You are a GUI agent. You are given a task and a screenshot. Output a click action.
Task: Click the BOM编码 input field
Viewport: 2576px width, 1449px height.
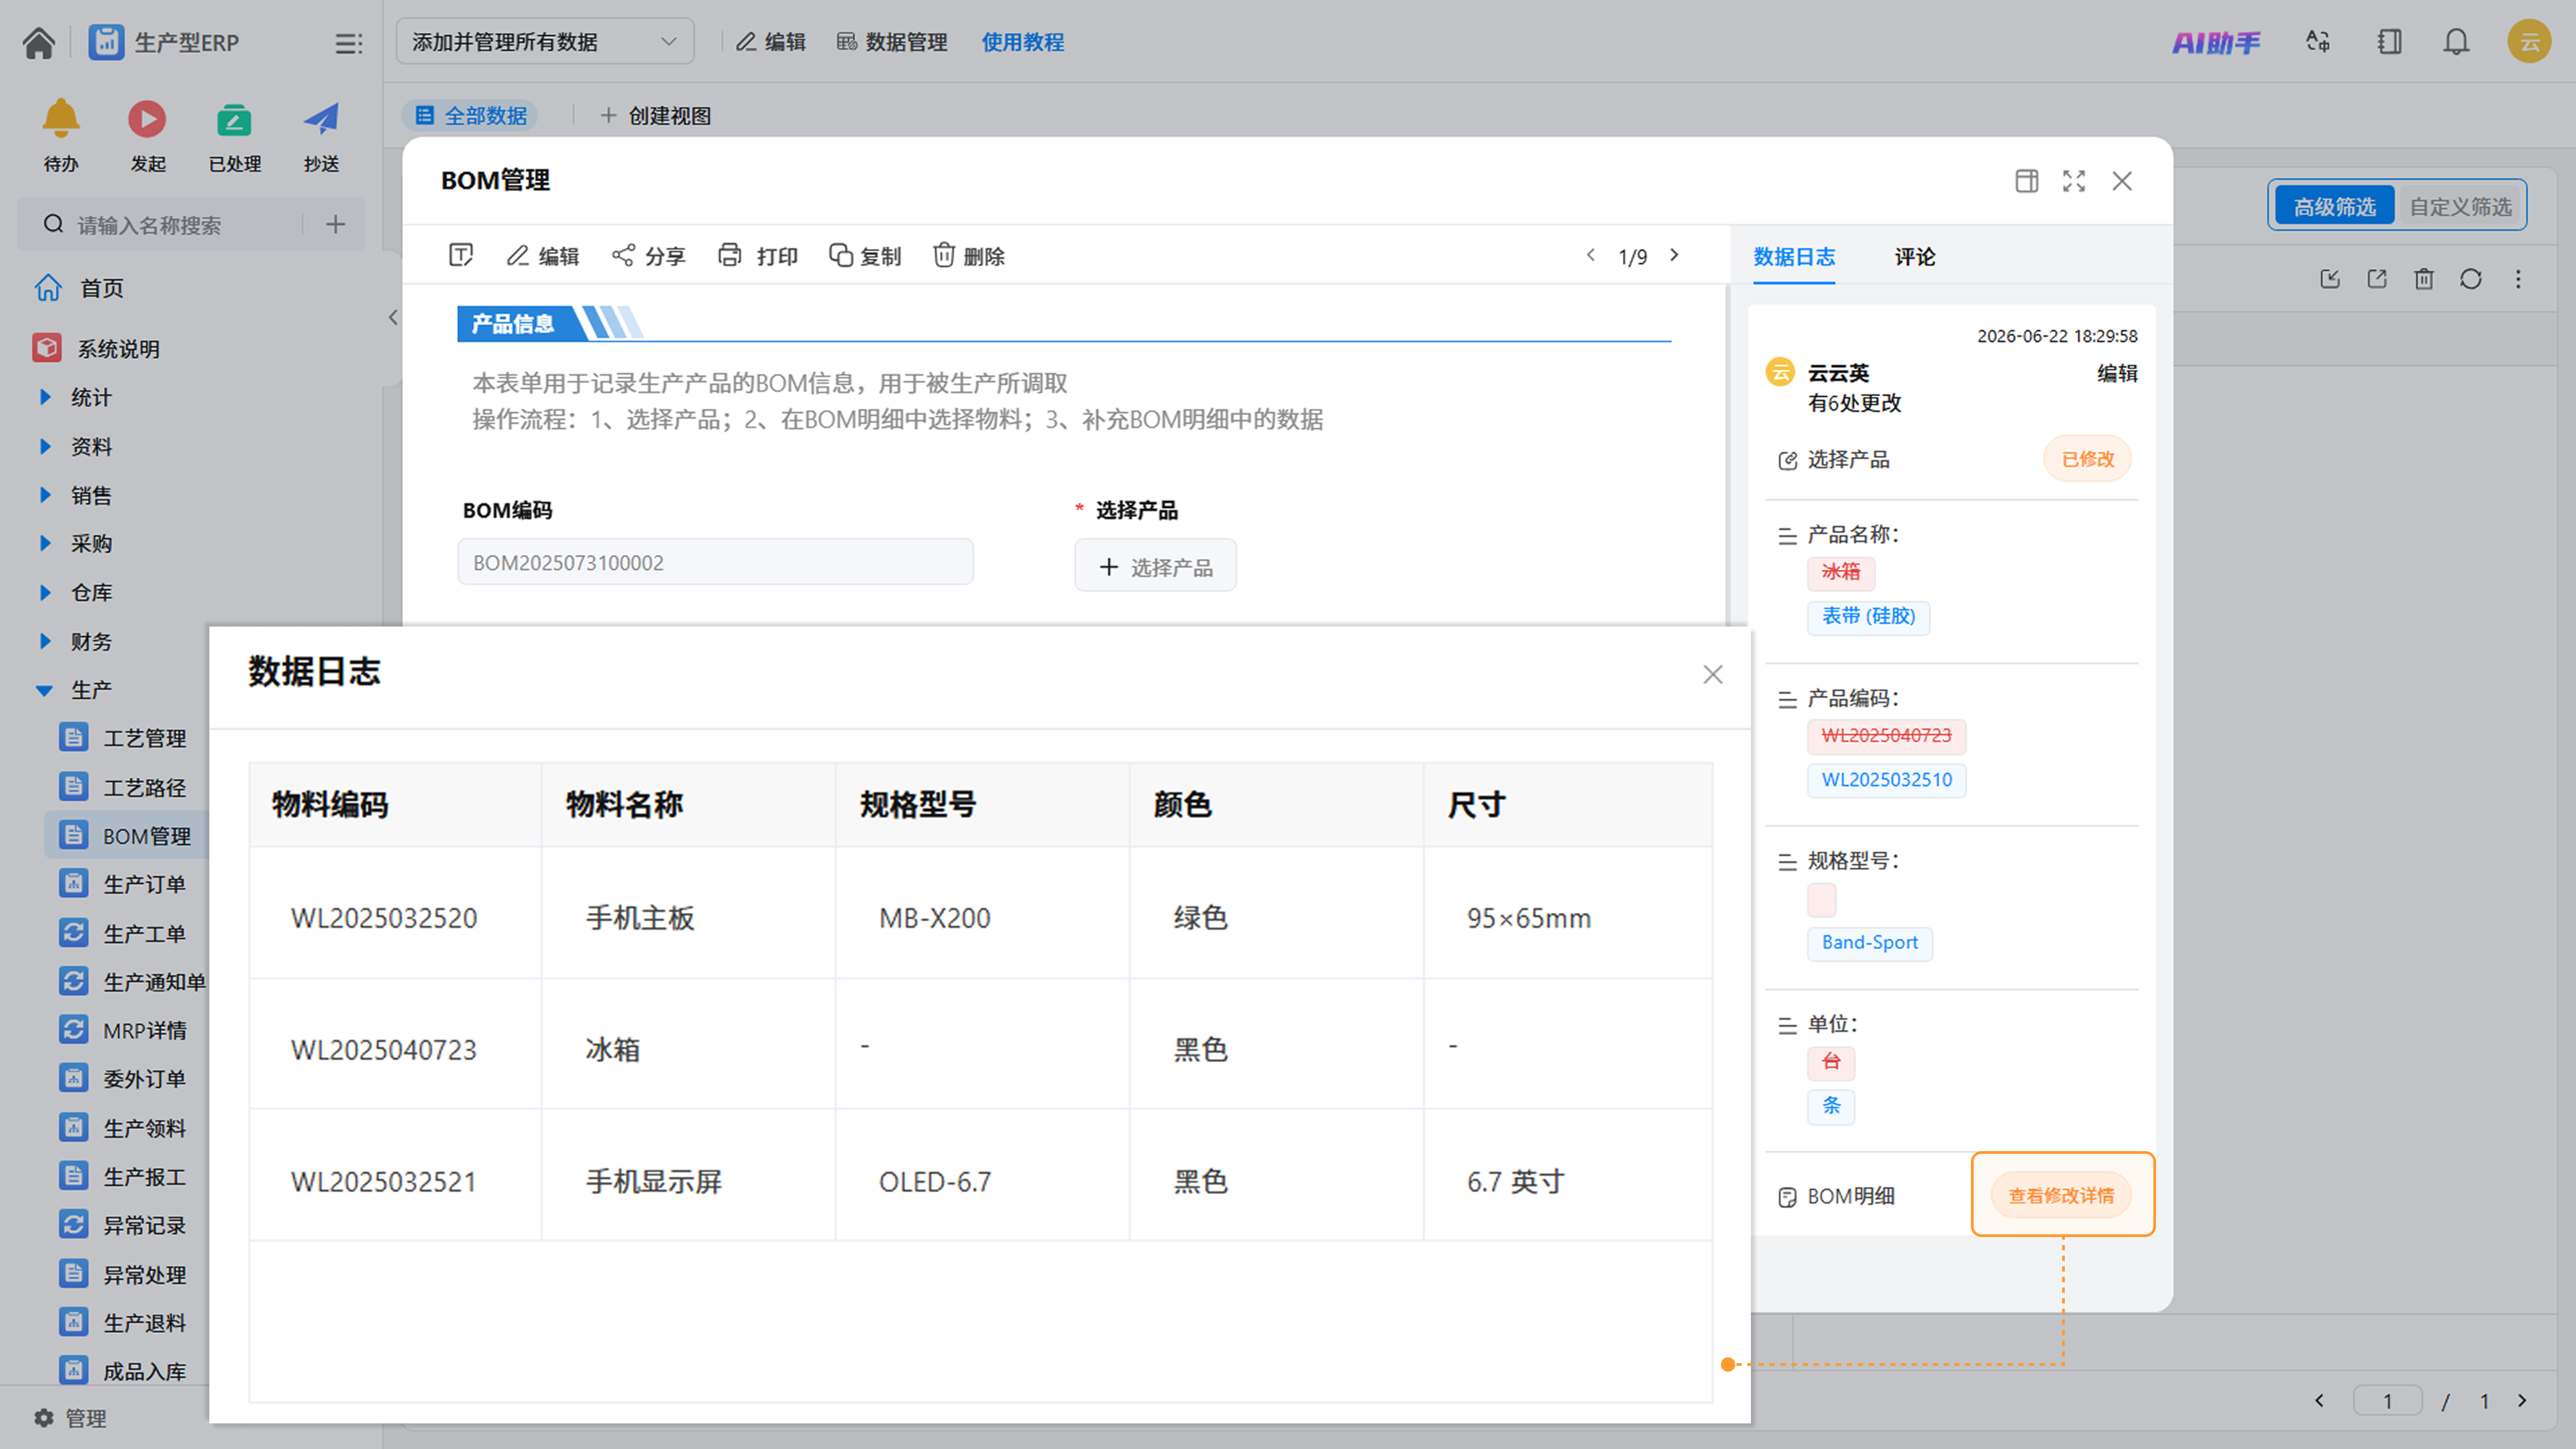pos(715,563)
